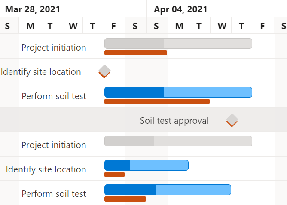Image resolution: width=287 pixels, height=205 pixels.
Task: Click Wednesday header in Apr 04 week
Action: click(222, 26)
